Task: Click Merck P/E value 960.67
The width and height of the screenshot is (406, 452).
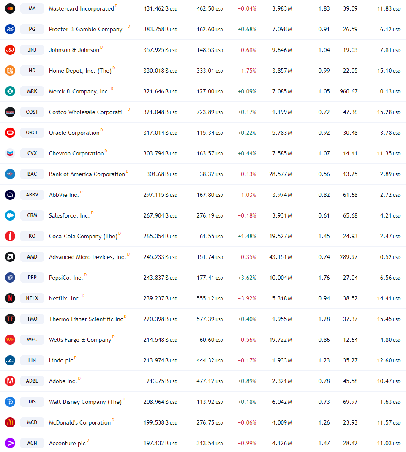Action: click(349, 91)
